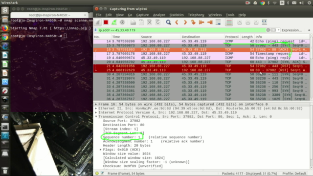The height and width of the screenshot is (176, 313).
Task: Select packet 14 Echo ping request
Action: click(x=201, y=41)
